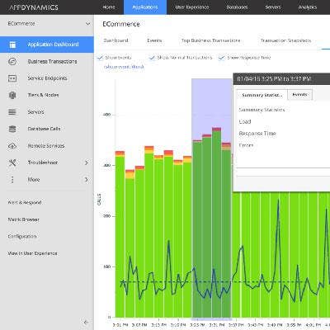Click the 100 y-axis label

(x=106, y=266)
